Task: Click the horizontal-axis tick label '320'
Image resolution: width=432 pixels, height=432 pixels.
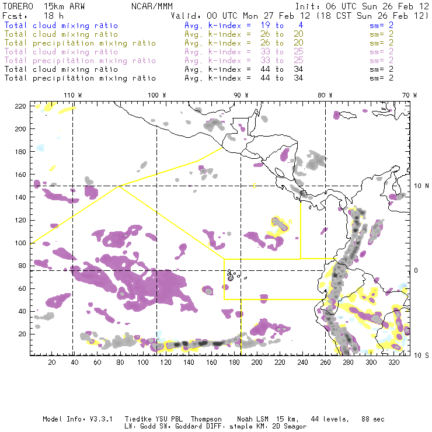Action: pyautogui.click(x=394, y=363)
